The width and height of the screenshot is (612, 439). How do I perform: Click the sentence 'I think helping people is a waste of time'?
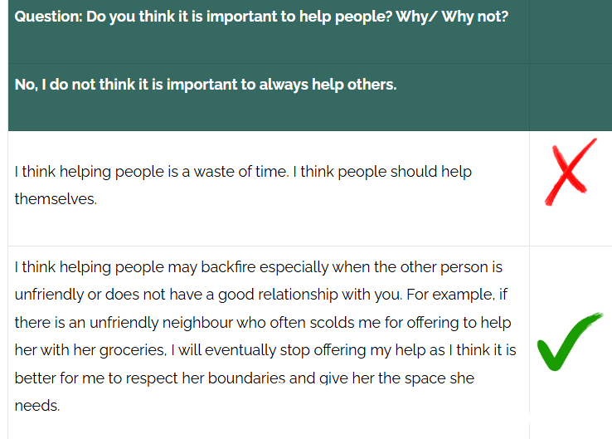tap(153, 172)
